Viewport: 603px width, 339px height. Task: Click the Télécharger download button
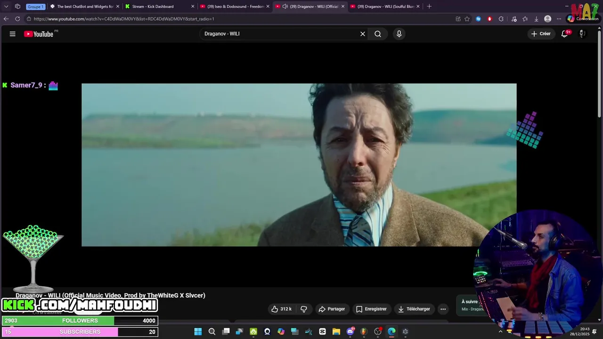tap(414, 309)
